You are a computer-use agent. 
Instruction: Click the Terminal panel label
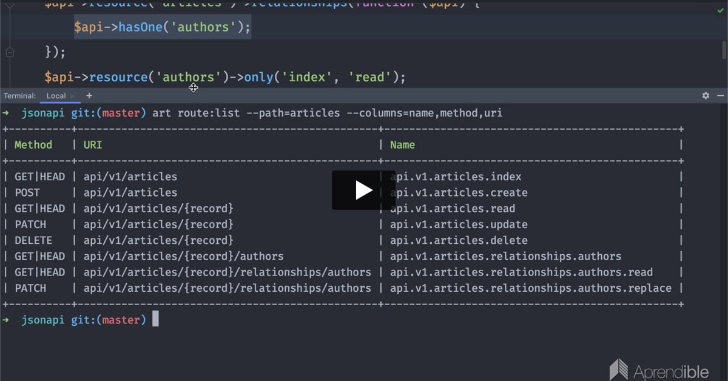click(x=19, y=96)
